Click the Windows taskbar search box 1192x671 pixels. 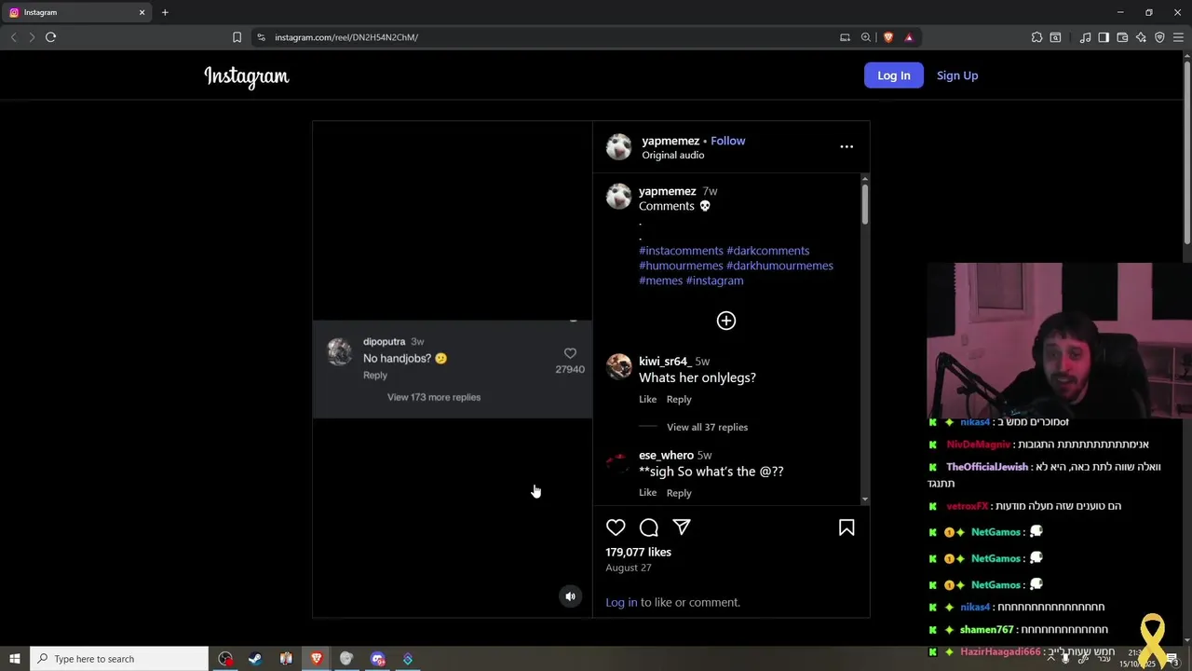coord(118,659)
